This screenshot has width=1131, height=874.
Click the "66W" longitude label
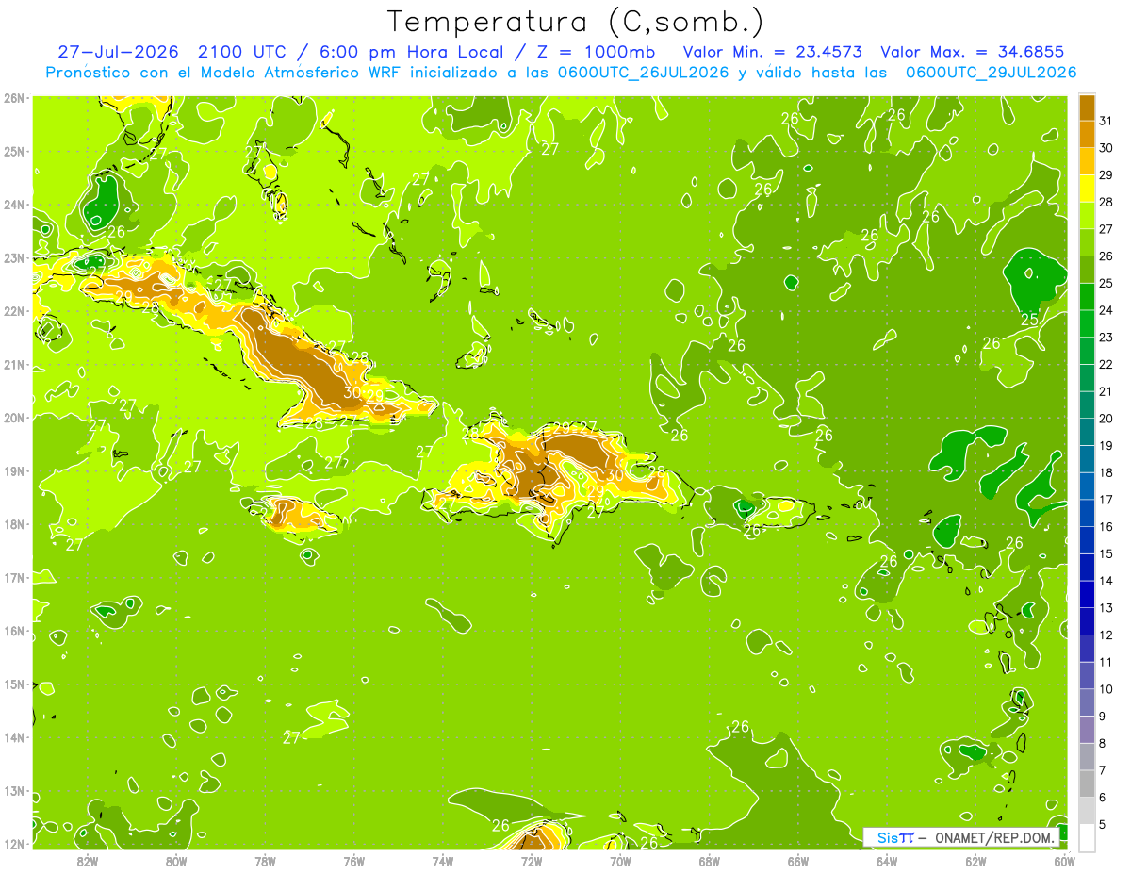(x=798, y=861)
